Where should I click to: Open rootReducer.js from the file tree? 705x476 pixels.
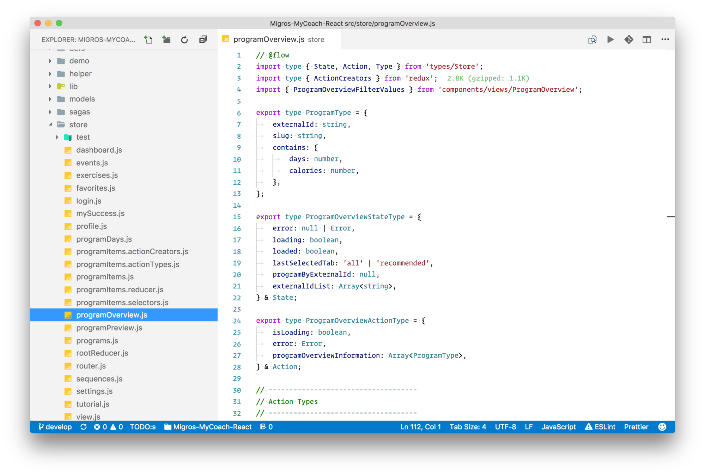point(102,353)
